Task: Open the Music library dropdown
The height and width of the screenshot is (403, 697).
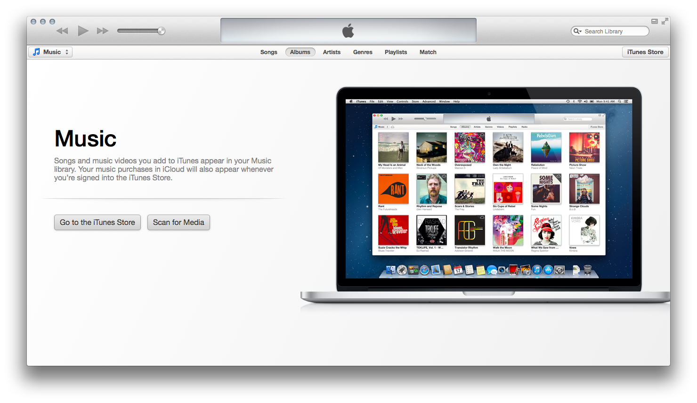Action: coord(50,52)
